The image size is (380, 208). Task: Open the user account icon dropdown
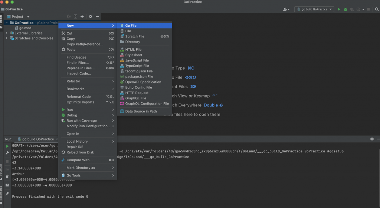[x=286, y=9]
